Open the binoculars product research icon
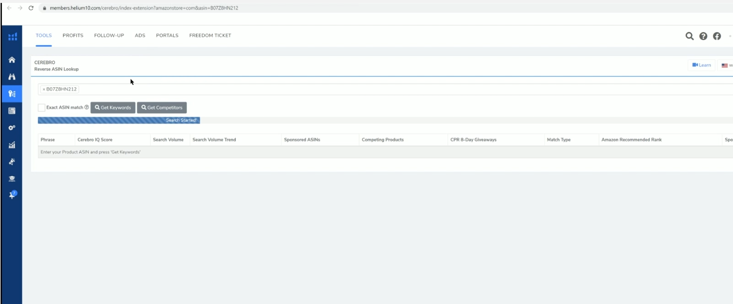The height and width of the screenshot is (304, 733). (12, 77)
